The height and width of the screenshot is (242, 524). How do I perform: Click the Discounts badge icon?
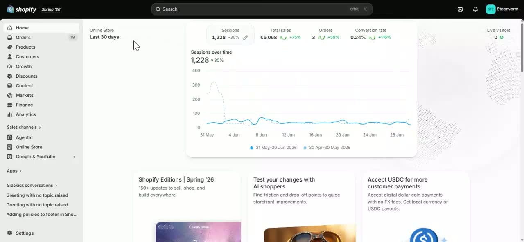coord(10,76)
